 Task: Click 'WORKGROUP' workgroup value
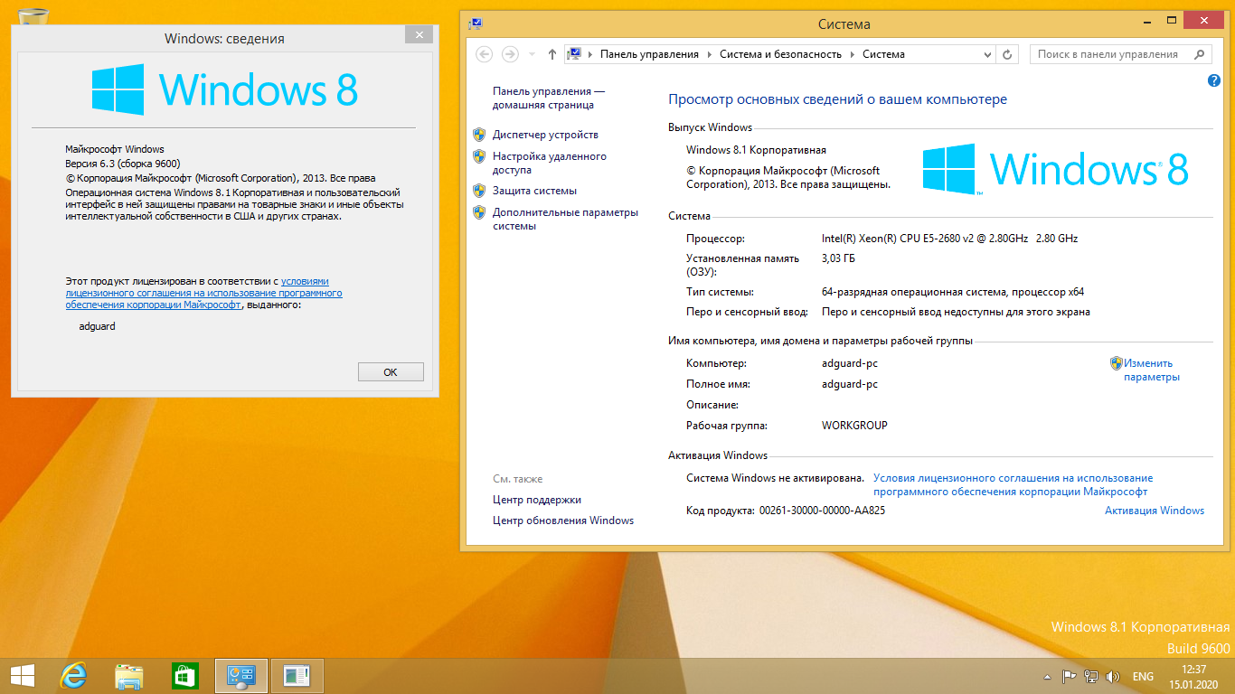click(854, 425)
